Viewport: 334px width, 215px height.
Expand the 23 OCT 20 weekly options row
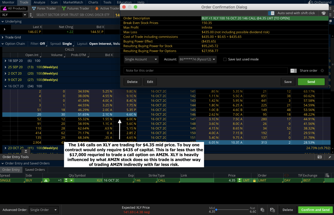pos(5,148)
